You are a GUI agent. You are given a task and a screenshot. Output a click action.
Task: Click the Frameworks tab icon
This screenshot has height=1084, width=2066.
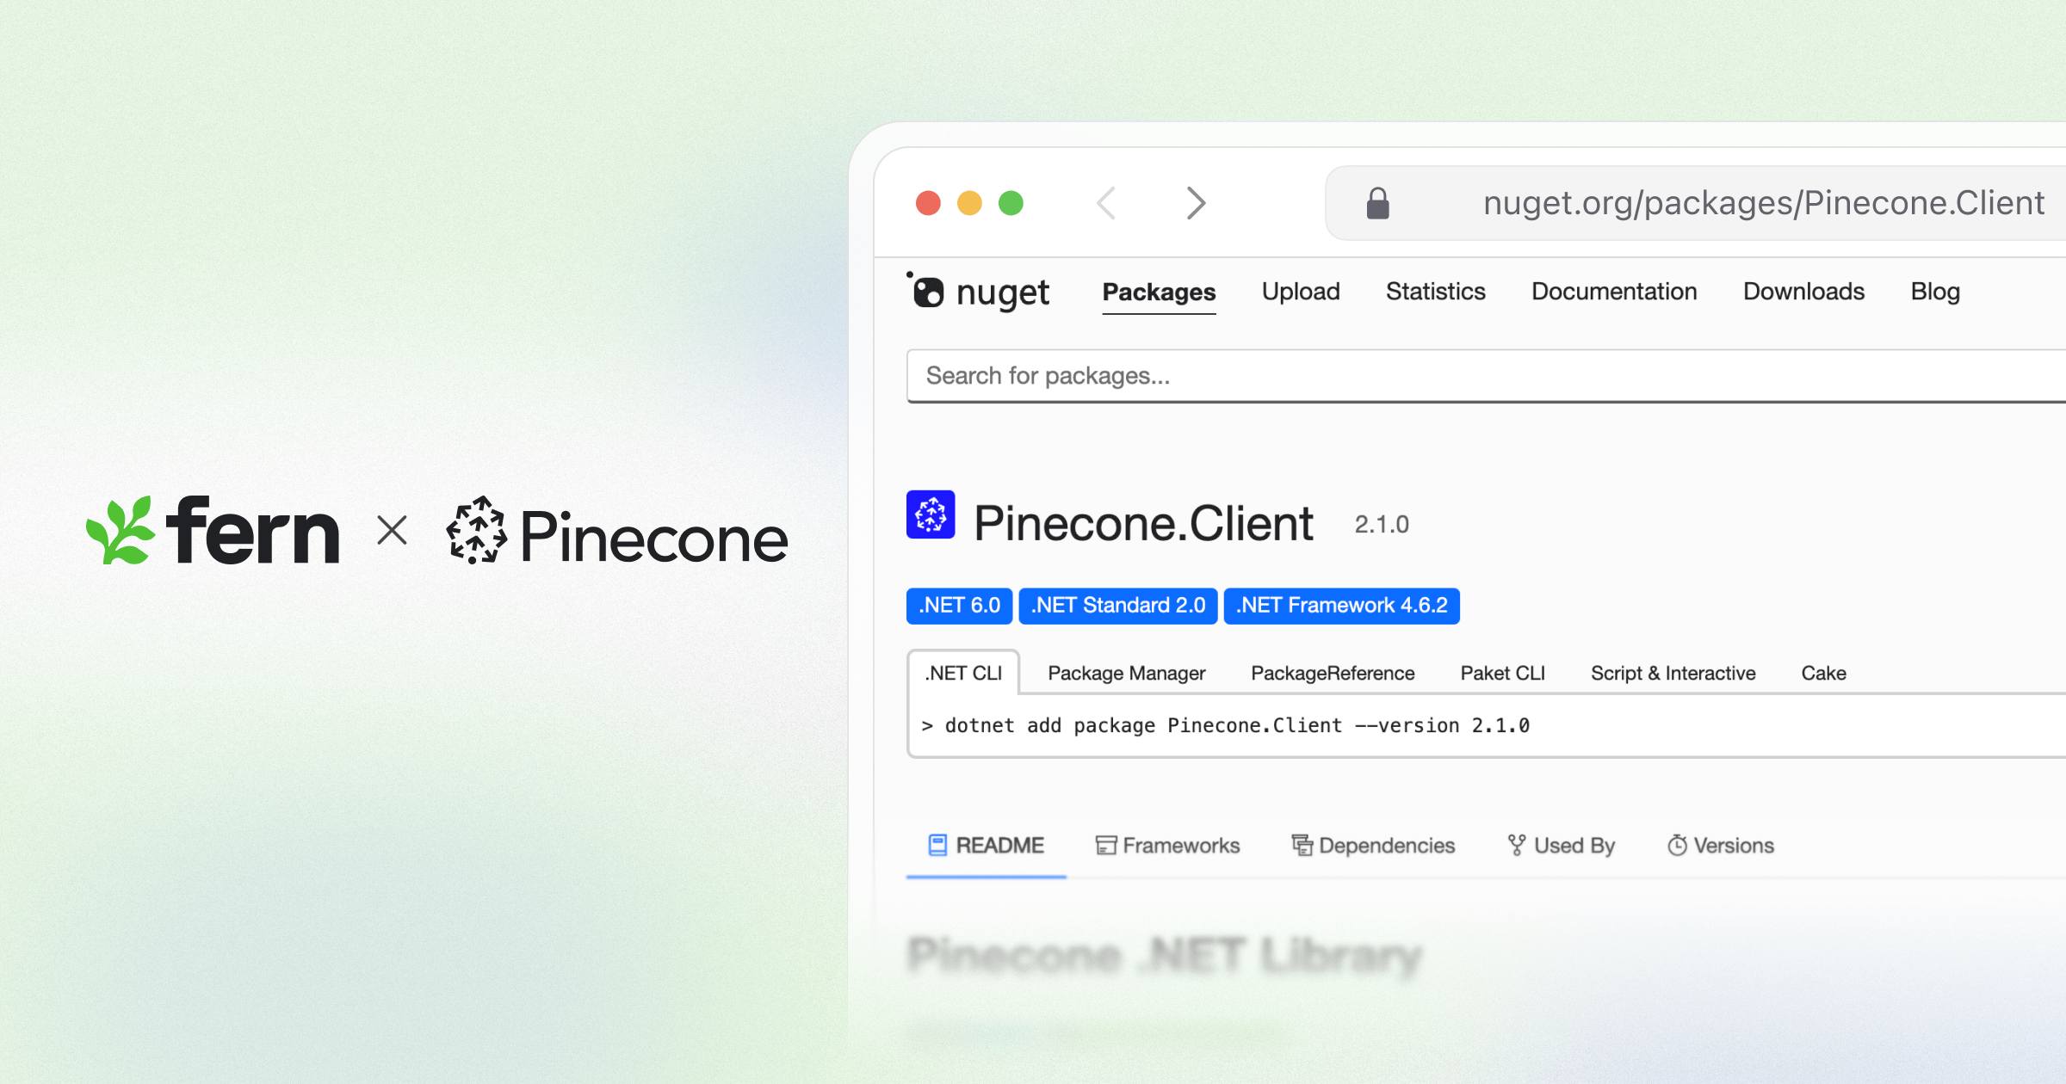[1106, 846]
